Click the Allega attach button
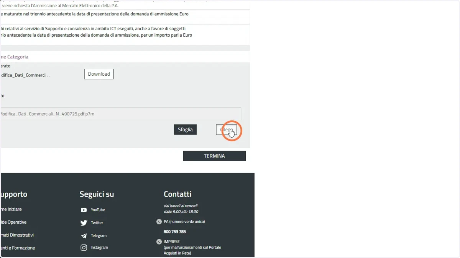 226,130
